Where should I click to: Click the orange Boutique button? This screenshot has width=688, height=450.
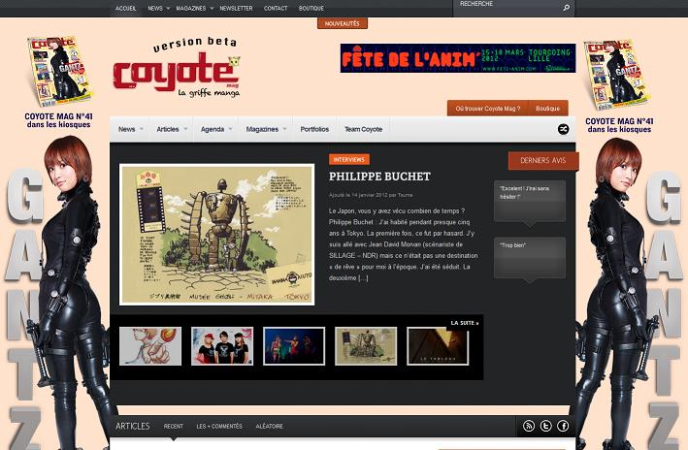pyautogui.click(x=547, y=109)
